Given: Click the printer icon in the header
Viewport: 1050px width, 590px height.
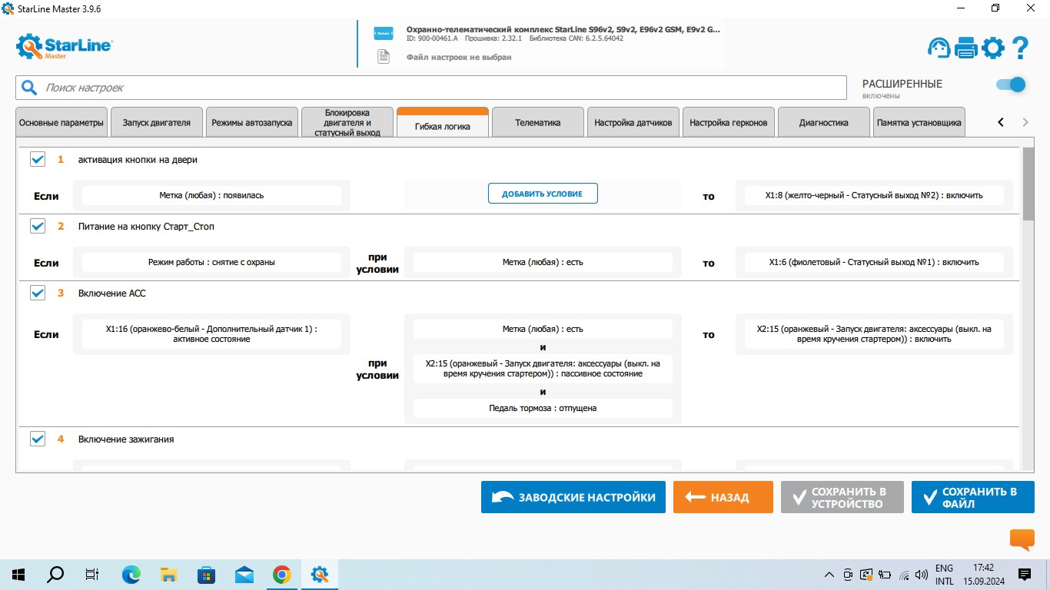Looking at the screenshot, I should 966,48.
